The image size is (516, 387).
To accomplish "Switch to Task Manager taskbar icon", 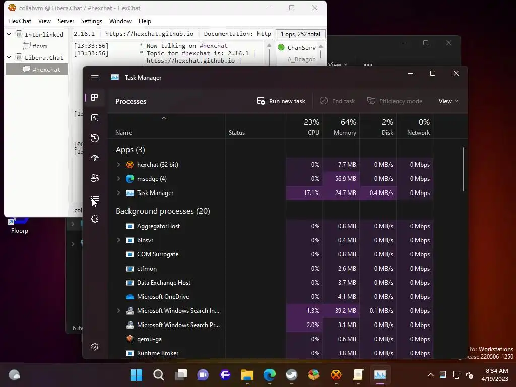I will [380, 375].
